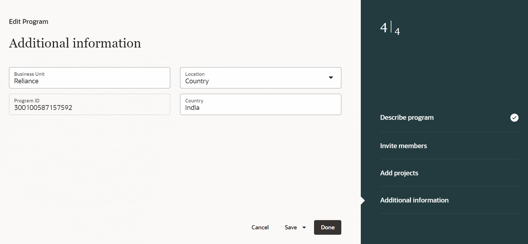
Task: Click the Cancel button
Action: click(x=260, y=227)
